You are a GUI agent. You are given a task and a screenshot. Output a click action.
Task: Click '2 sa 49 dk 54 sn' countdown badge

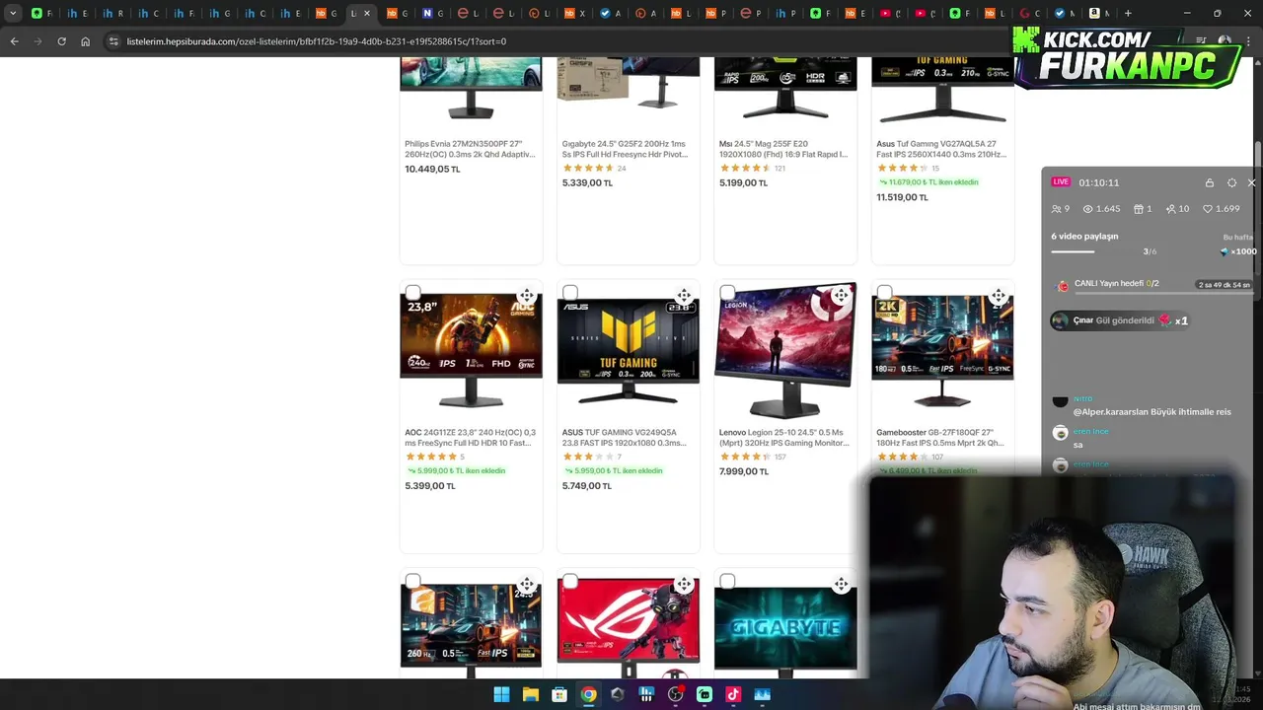click(1225, 285)
